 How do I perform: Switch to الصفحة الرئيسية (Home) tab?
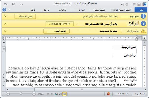coord(125,10)
